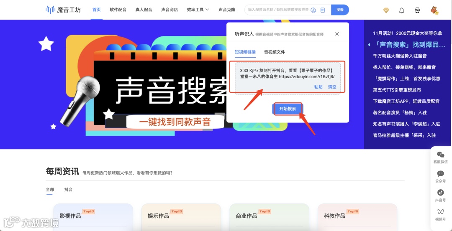452x231 pixels.
Task: Open the 声音商店 nav item
Action: coord(169,10)
